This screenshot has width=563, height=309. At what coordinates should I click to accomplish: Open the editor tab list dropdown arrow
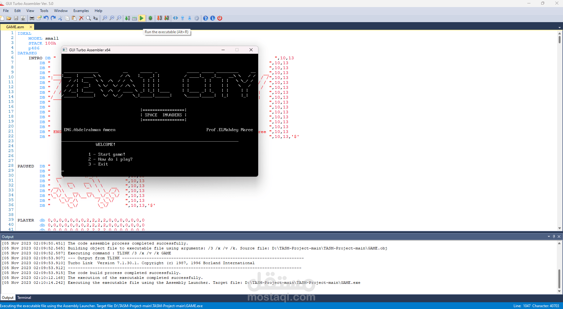(560, 28)
